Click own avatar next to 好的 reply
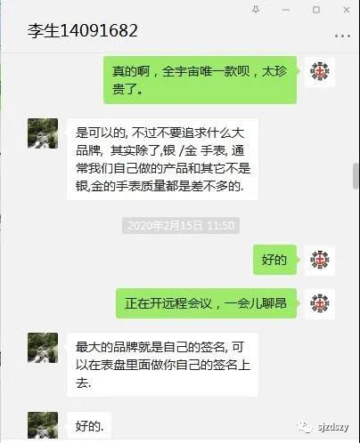This screenshot has height=443, width=360. tap(320, 260)
